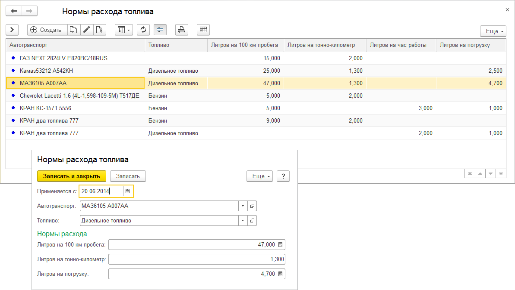Image resolution: width=515 pixels, height=290 pixels.
Task: Click the open-record icon beside Топливо field
Action: pyautogui.click(x=252, y=220)
